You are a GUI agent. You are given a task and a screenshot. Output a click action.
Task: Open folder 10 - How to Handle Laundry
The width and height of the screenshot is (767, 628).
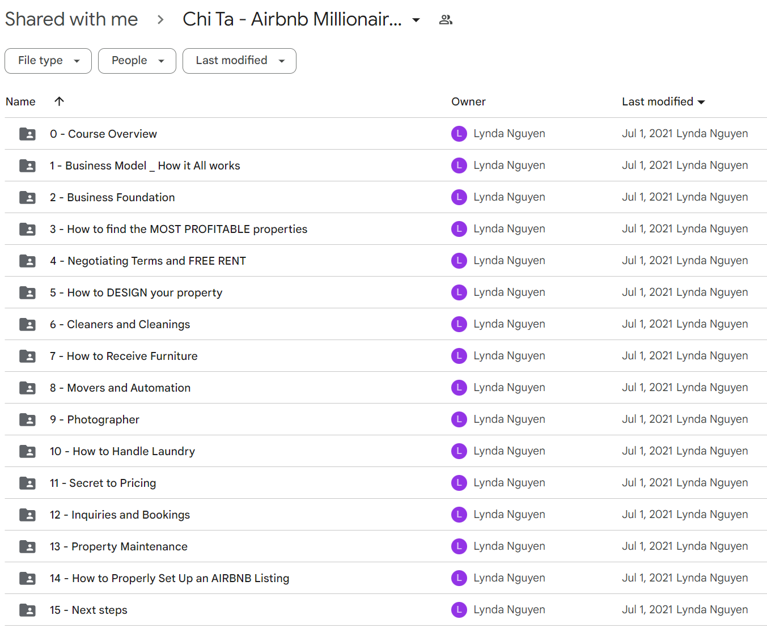(x=122, y=451)
